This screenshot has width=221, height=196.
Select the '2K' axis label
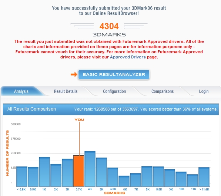pos(56,189)
